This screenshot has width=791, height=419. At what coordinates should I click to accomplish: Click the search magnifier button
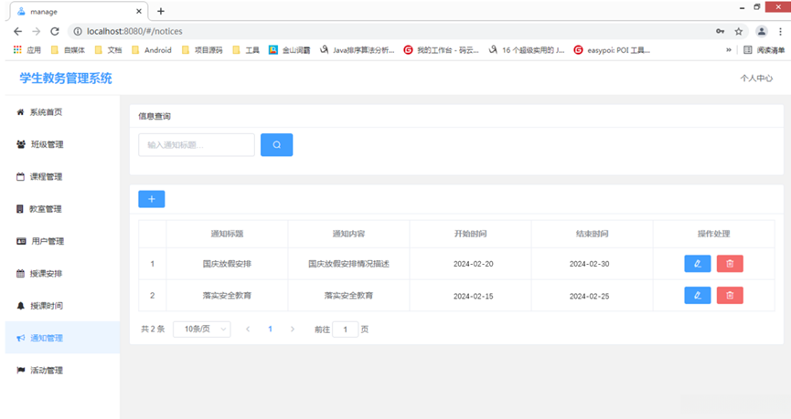pyautogui.click(x=276, y=144)
